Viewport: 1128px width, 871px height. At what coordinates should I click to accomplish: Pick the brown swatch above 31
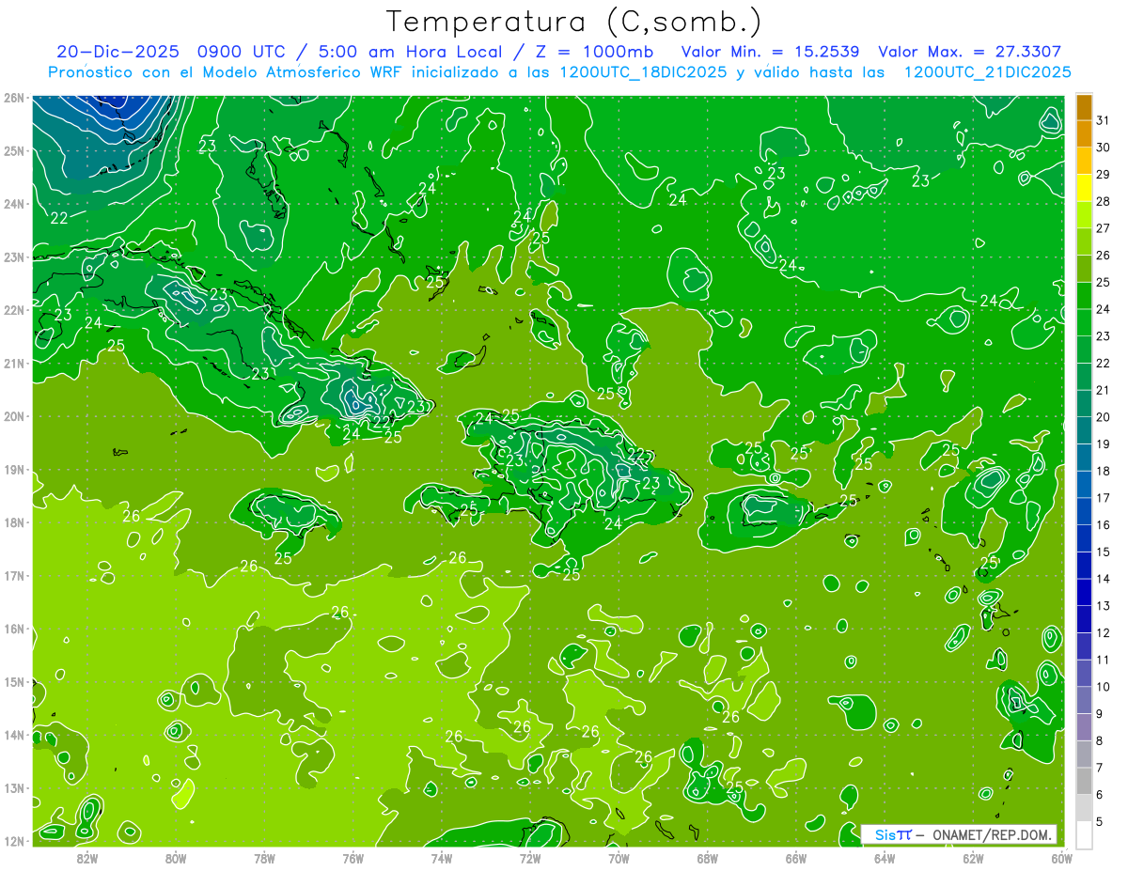[1084, 107]
